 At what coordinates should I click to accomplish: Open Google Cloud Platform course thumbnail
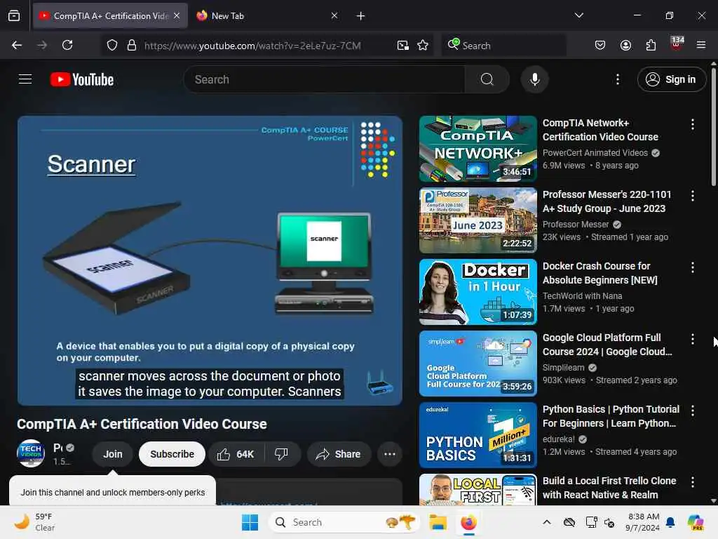coord(477,364)
